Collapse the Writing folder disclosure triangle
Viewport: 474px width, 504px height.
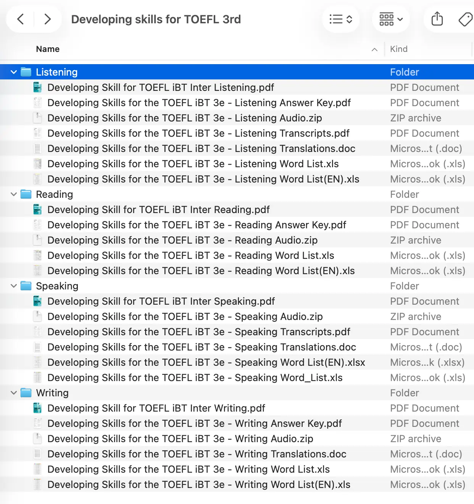pyautogui.click(x=14, y=393)
